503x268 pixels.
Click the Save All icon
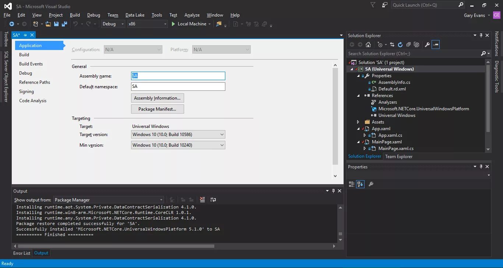tap(64, 24)
